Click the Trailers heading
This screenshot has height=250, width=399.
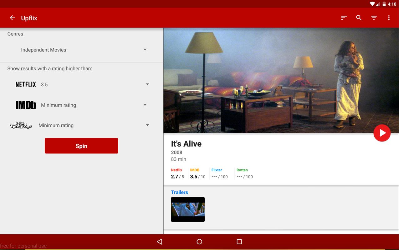click(x=179, y=192)
